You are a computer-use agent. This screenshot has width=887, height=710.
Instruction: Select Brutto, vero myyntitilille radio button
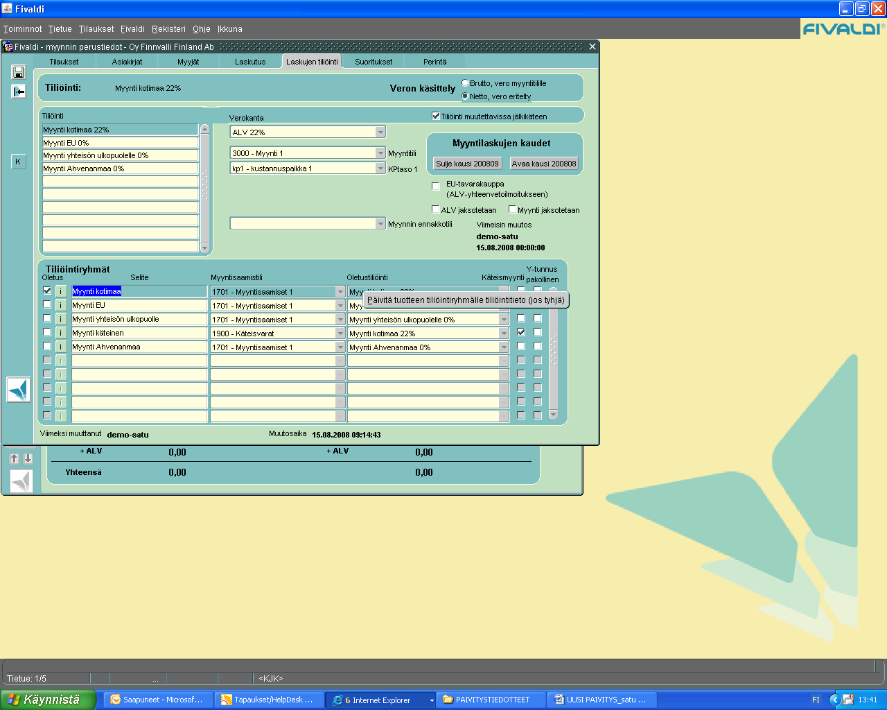point(466,83)
